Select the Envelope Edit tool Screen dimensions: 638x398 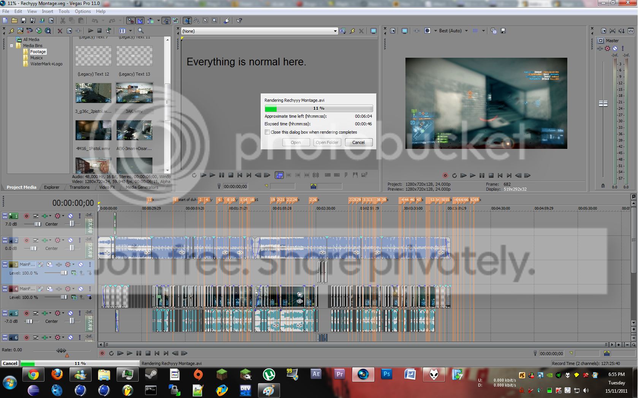[196, 21]
